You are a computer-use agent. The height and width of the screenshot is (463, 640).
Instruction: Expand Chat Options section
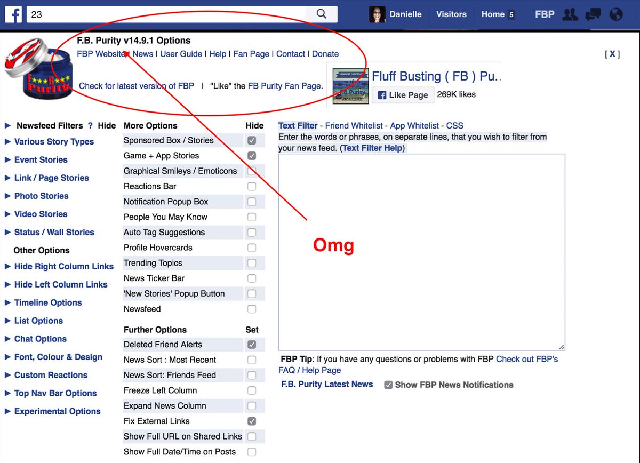click(x=41, y=339)
